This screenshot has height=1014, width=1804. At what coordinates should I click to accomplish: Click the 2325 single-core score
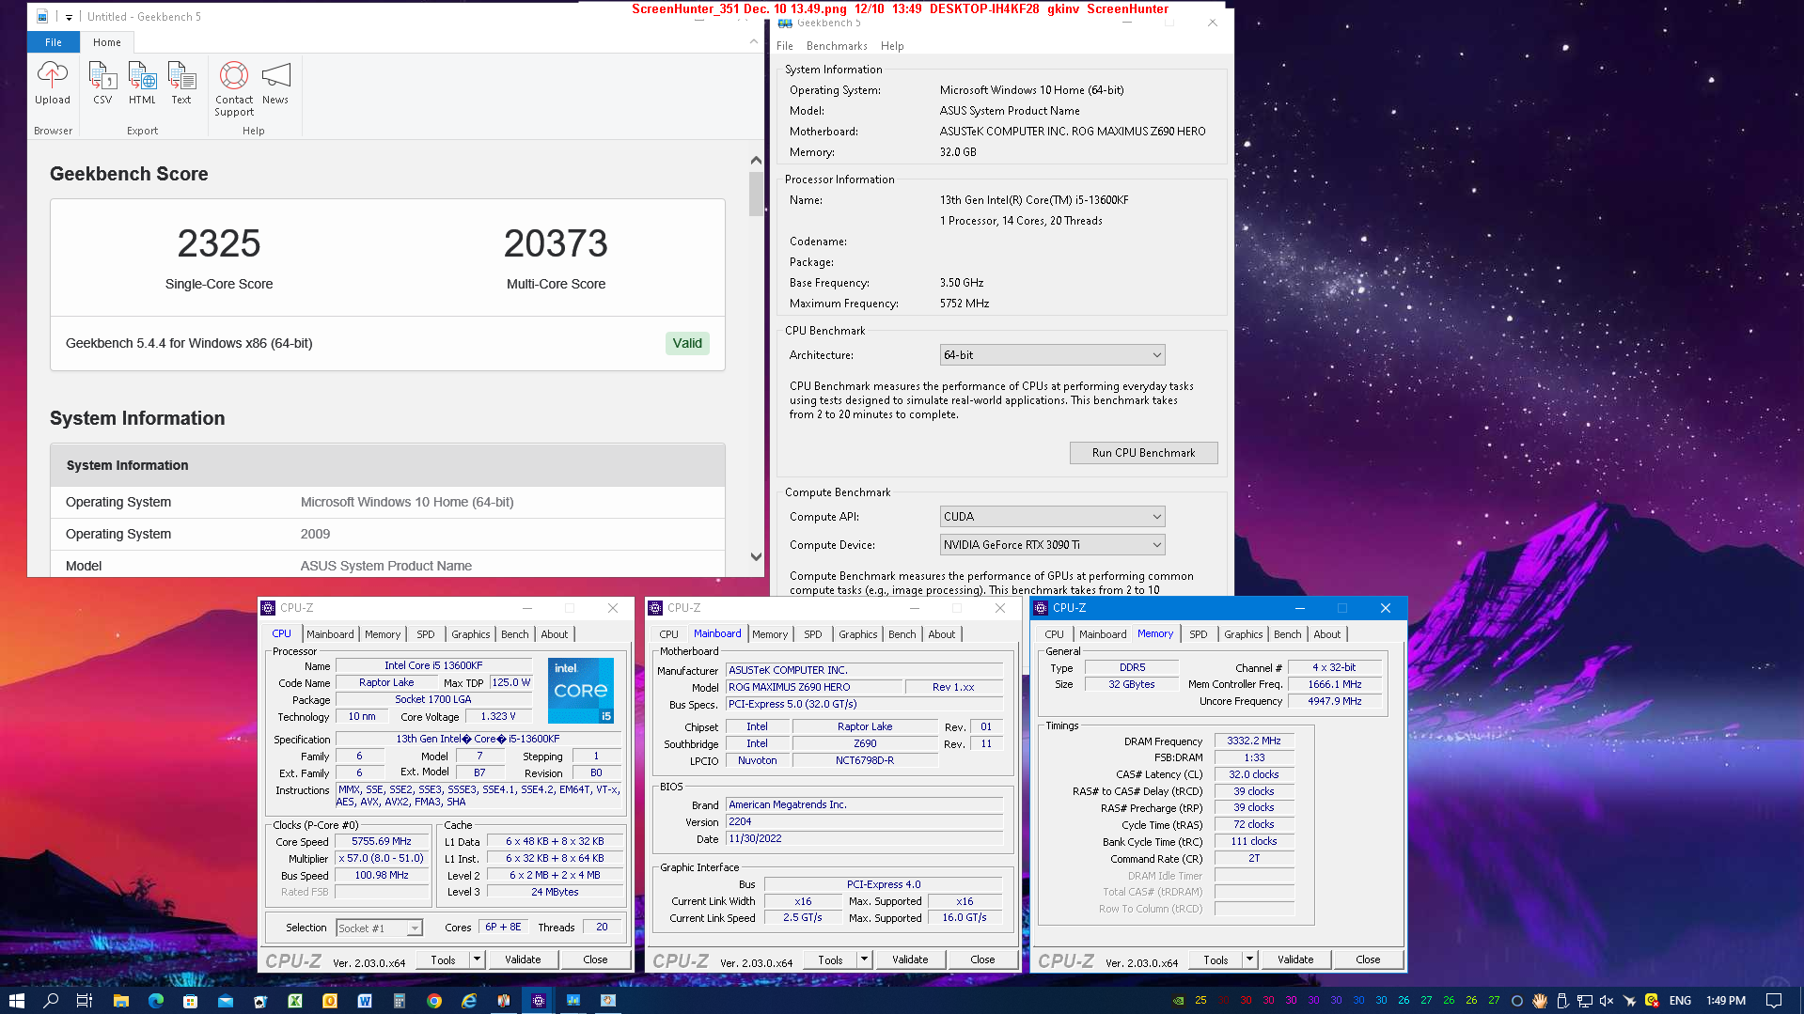[x=219, y=243]
